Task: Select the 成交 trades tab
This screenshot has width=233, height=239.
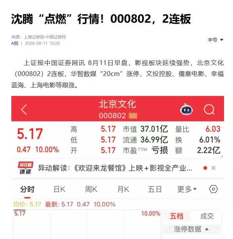Action: [x=207, y=216]
